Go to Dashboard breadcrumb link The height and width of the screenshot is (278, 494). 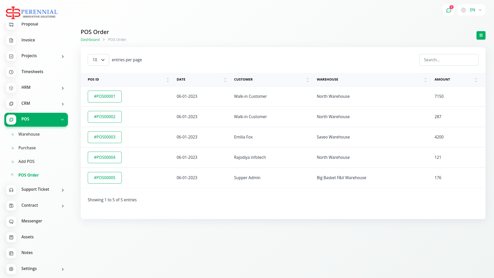pos(90,40)
